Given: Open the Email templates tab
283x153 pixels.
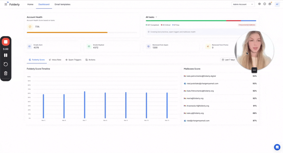Looking at the screenshot, I should point(62,4).
